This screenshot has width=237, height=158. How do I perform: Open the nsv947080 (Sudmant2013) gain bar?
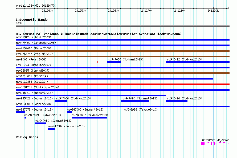40,123
